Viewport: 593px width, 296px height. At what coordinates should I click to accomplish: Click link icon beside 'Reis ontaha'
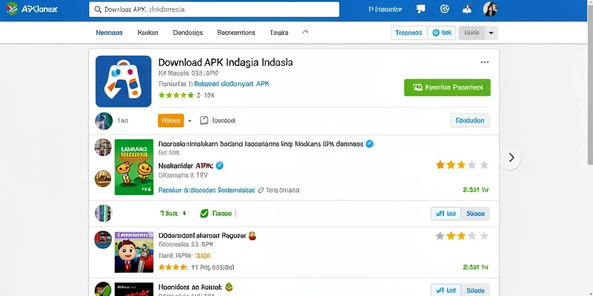coord(261,190)
